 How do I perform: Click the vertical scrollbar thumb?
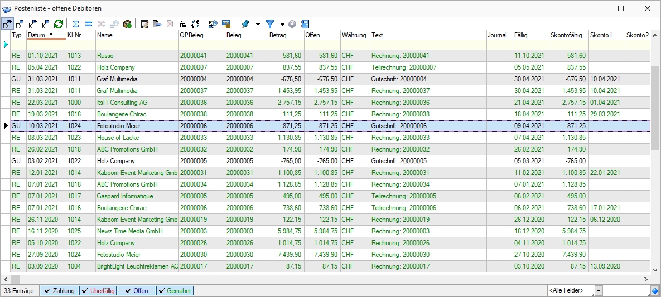[655, 108]
